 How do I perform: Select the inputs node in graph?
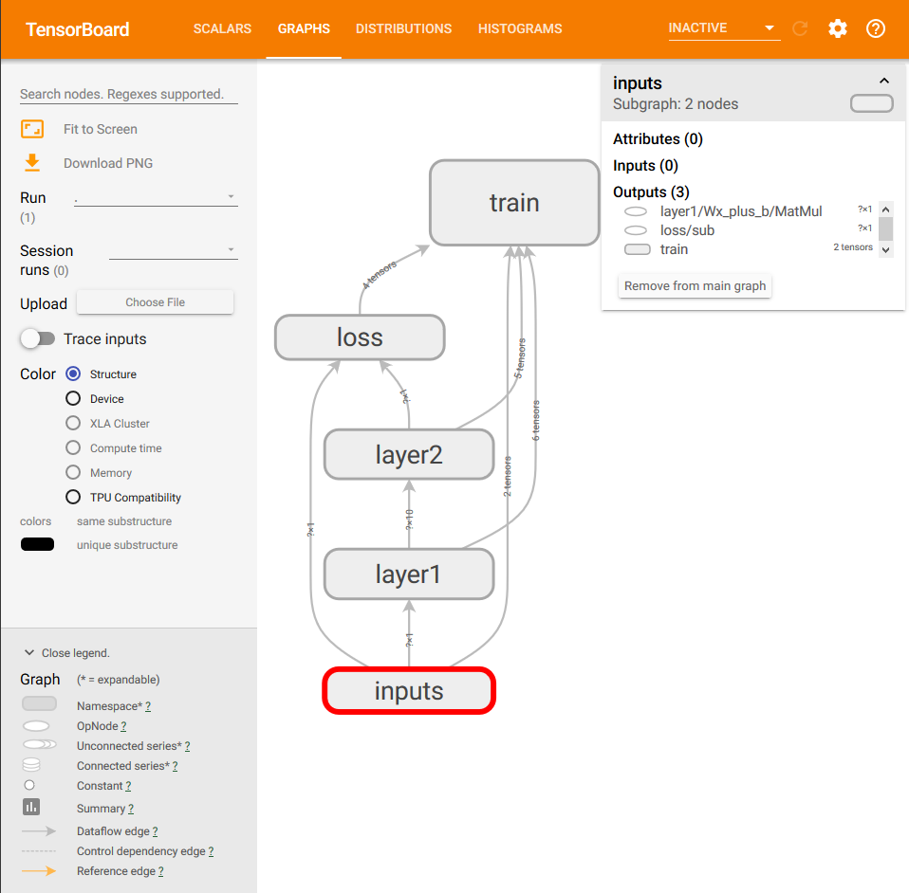[409, 691]
